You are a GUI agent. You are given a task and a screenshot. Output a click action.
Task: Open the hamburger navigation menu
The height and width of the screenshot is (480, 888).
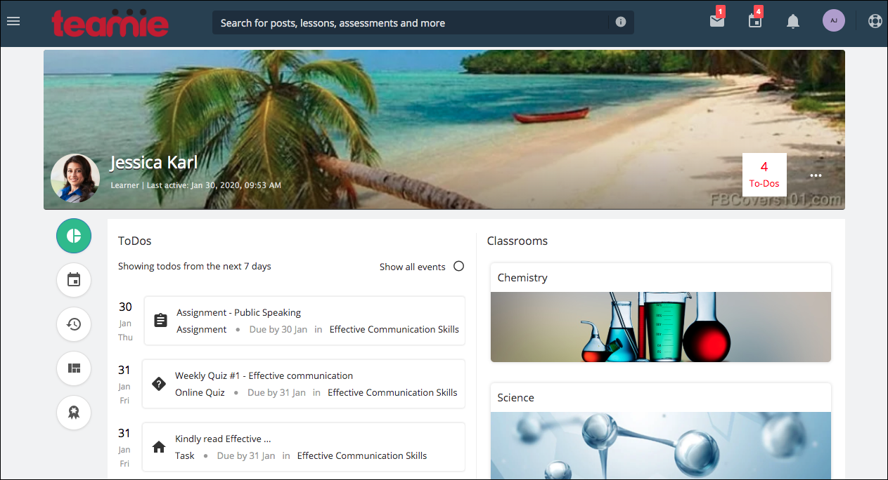(13, 21)
